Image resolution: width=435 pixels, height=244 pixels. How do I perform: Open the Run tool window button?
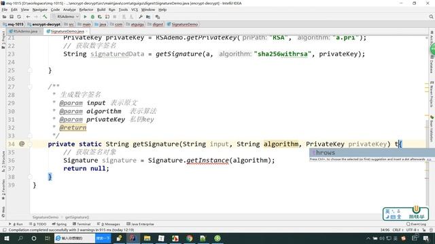tap(16, 224)
